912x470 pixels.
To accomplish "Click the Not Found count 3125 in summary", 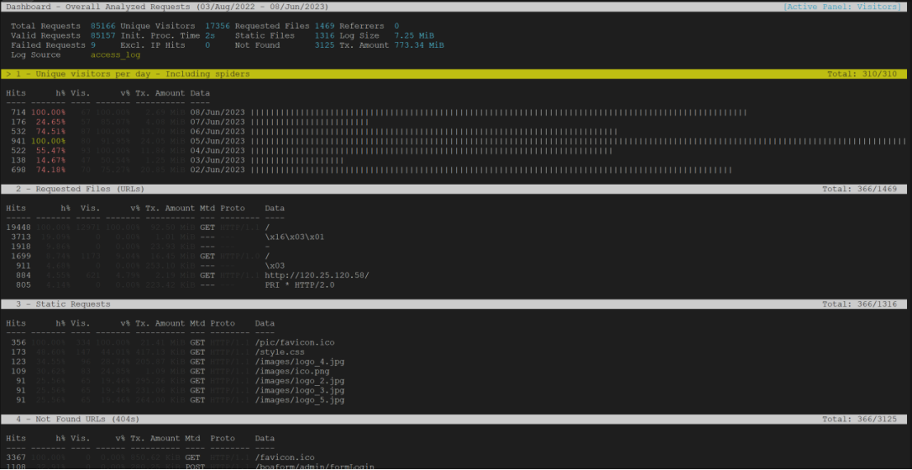I will [325, 45].
